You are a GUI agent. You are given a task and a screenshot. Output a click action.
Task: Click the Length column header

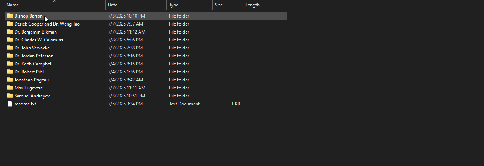pos(252,5)
